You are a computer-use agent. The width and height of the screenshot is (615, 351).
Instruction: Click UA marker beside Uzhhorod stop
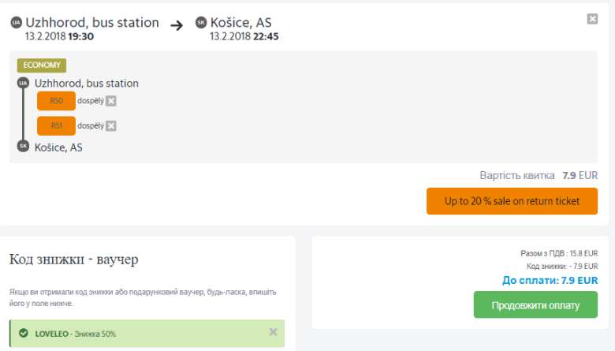[23, 83]
